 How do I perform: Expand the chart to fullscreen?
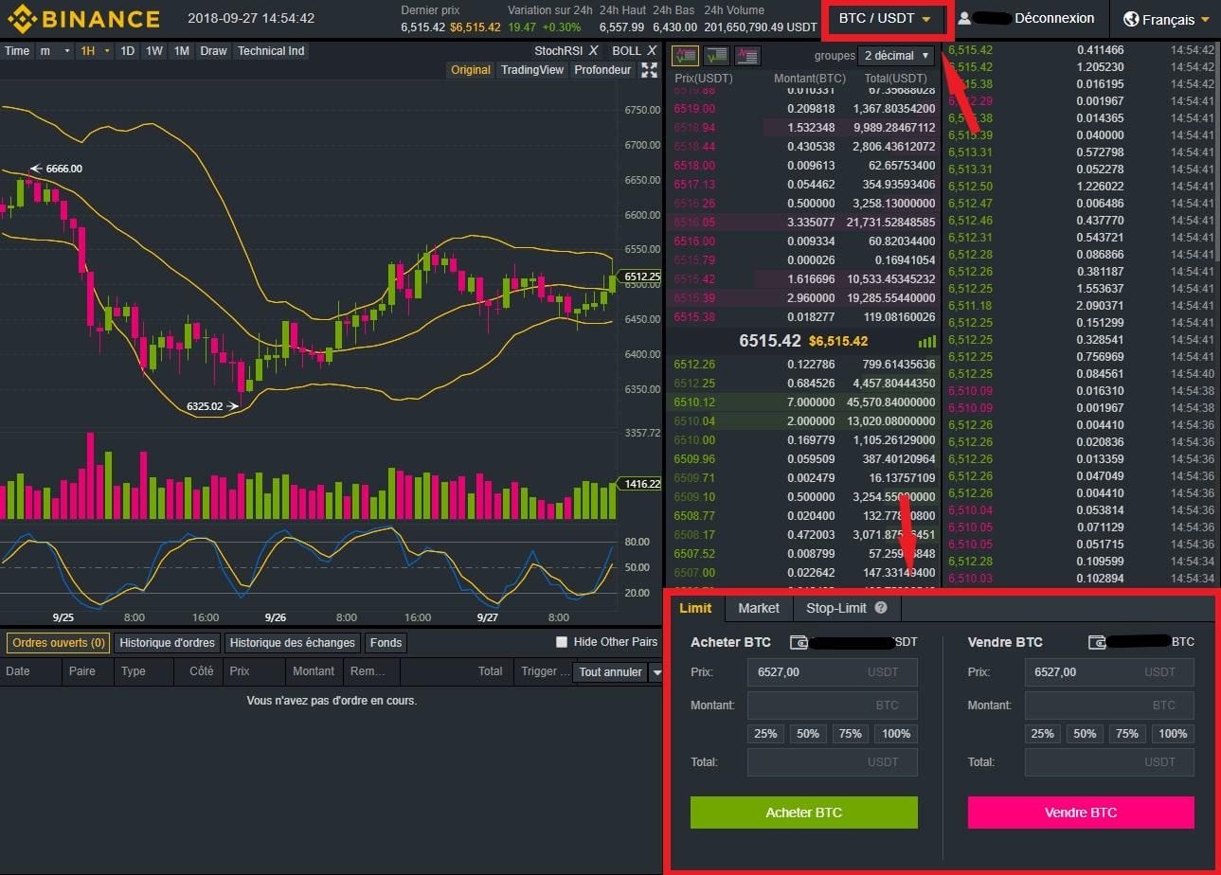click(649, 70)
